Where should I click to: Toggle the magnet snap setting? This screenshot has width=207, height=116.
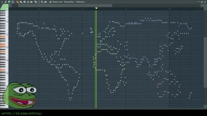(9, 2)
